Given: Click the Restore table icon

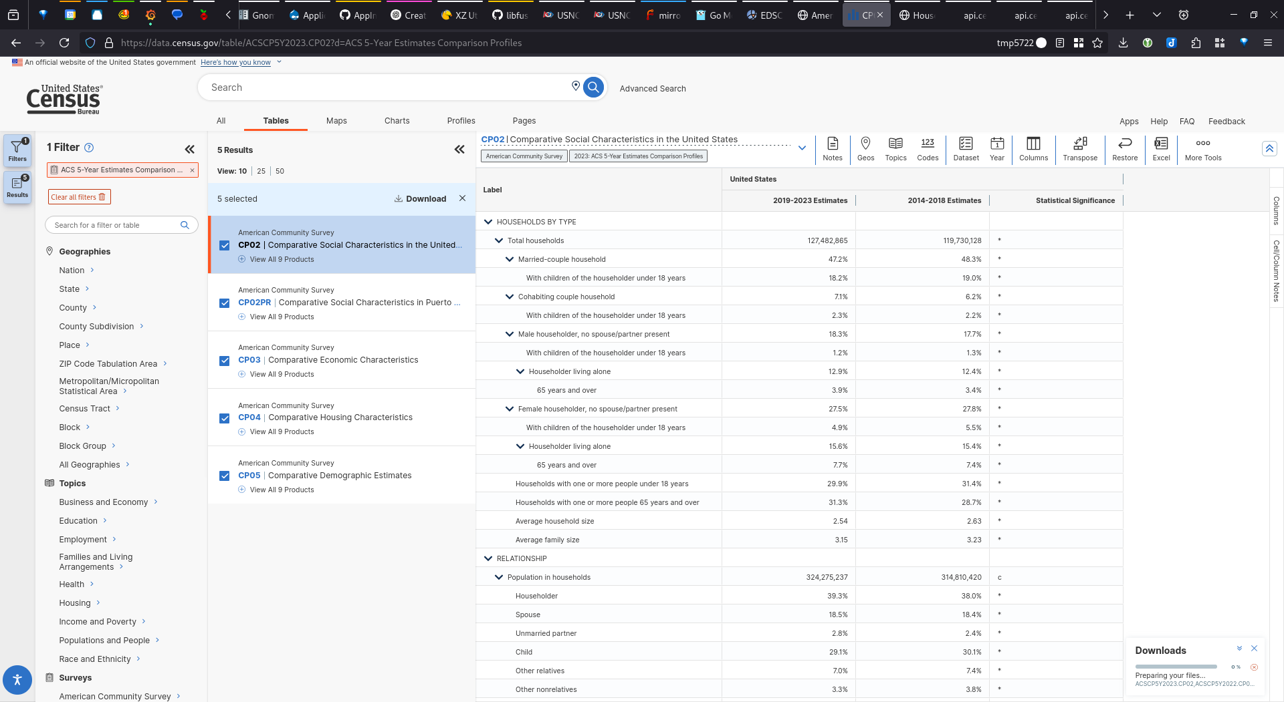Looking at the screenshot, I should 1124,148.
